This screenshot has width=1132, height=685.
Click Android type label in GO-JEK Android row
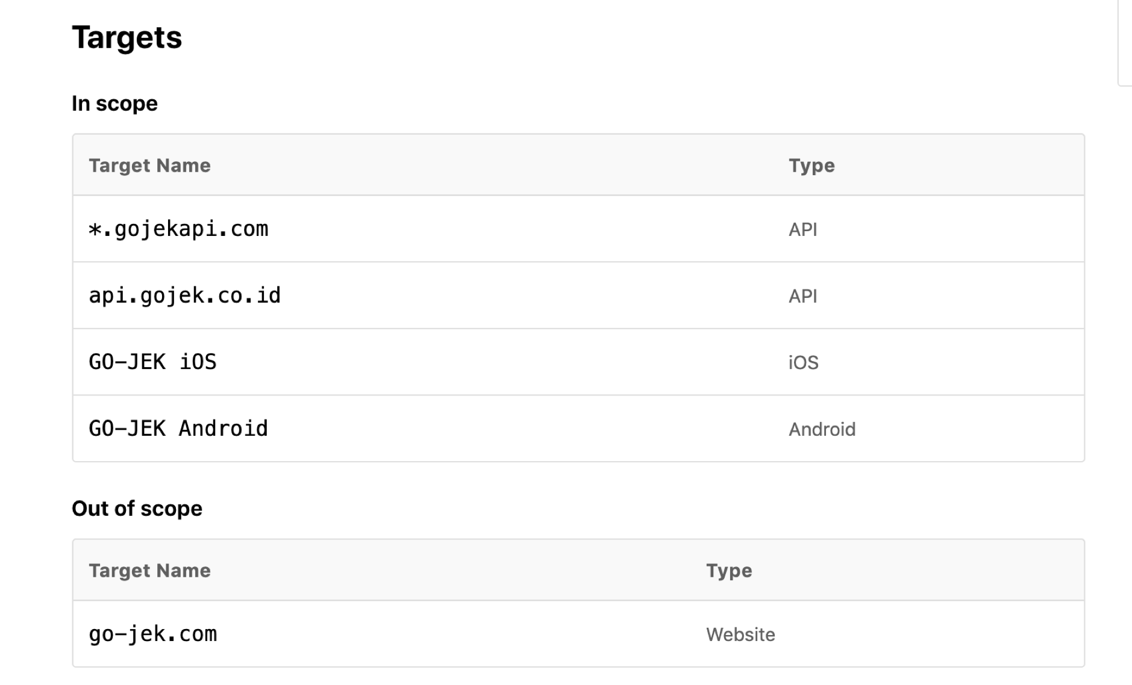pyautogui.click(x=822, y=429)
